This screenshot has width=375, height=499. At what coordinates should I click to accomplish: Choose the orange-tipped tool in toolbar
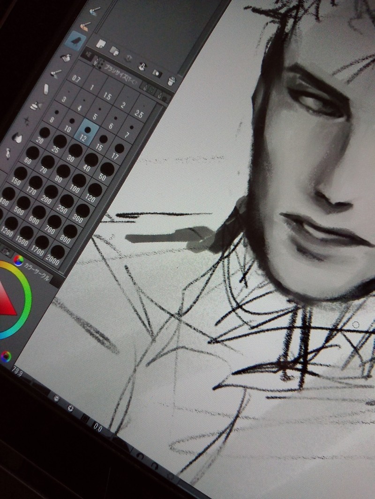[x=84, y=26]
